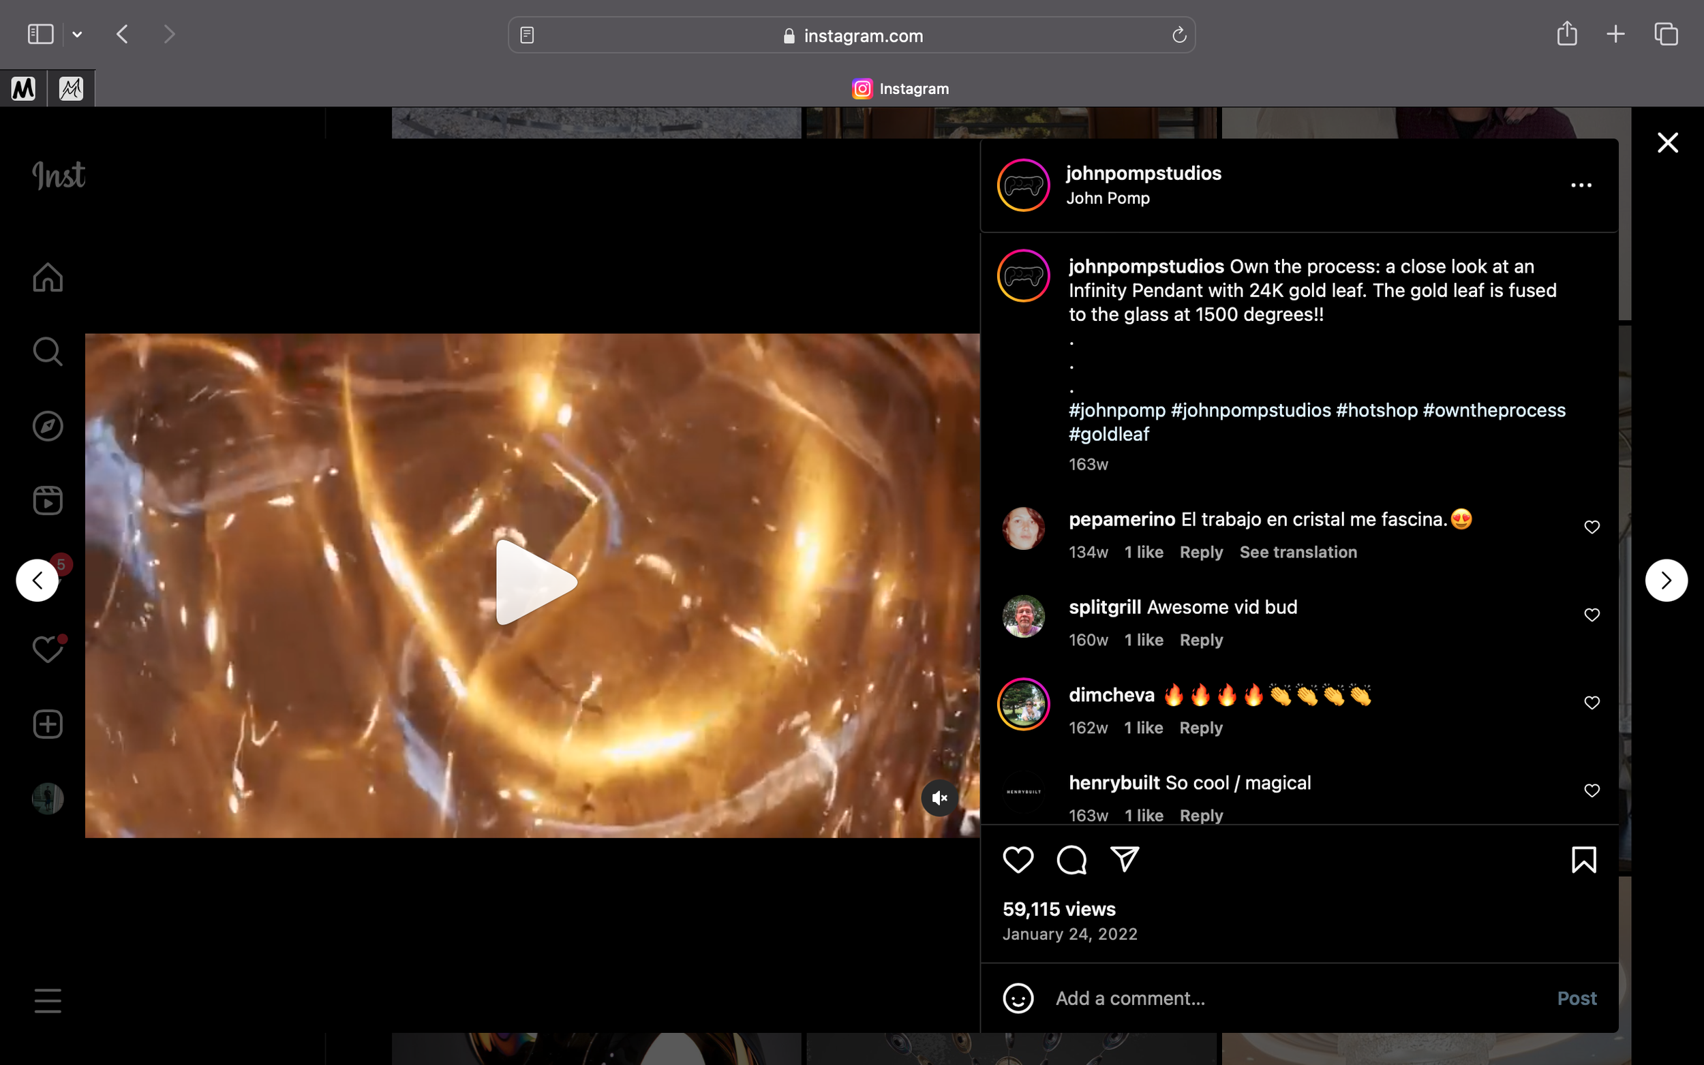View 1 like on henrybuilt comment
This screenshot has height=1065, width=1704.
[x=1143, y=816]
